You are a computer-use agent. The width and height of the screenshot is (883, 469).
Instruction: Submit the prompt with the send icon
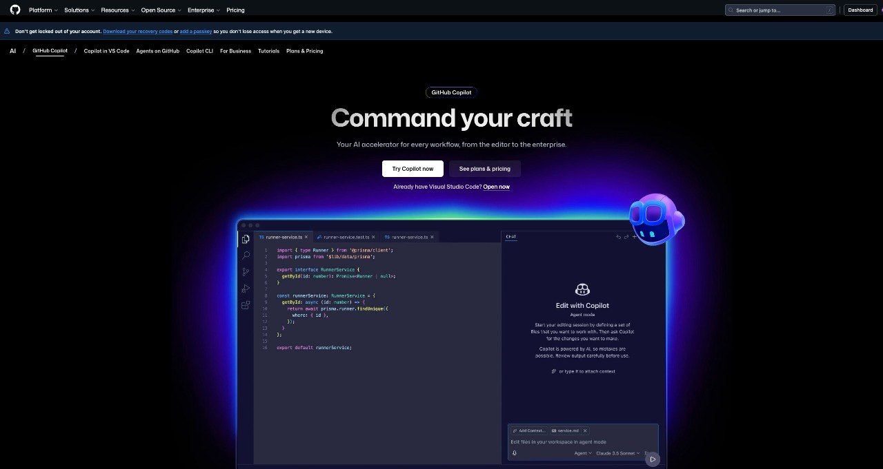click(x=652, y=458)
